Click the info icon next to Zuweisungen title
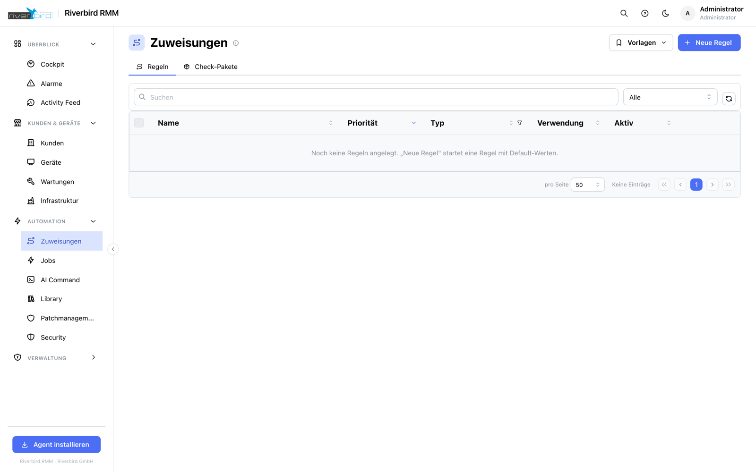Image resolution: width=756 pixels, height=472 pixels. pos(236,43)
